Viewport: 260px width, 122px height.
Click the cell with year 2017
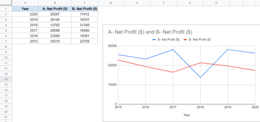(25, 30)
